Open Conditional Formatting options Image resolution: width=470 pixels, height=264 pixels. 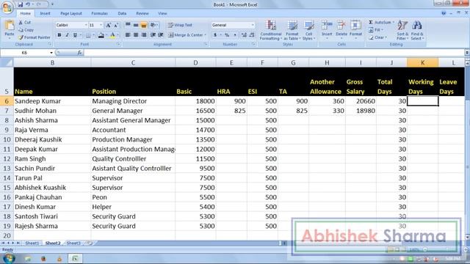point(270,30)
